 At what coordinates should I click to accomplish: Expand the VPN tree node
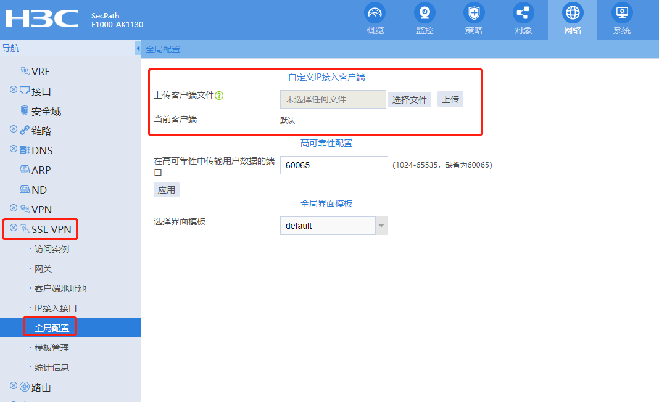[14, 208]
